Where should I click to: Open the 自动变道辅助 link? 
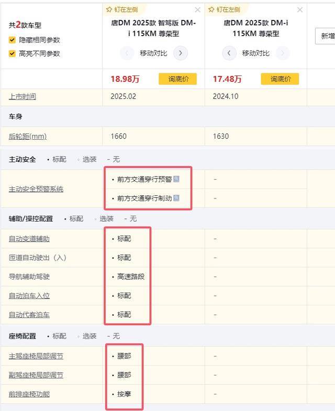(29, 239)
